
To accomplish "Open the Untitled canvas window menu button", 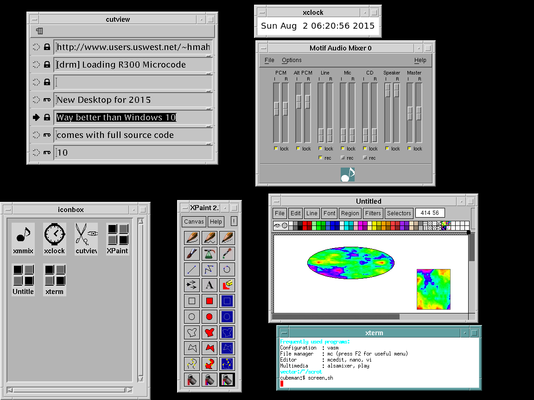I will coord(276,201).
